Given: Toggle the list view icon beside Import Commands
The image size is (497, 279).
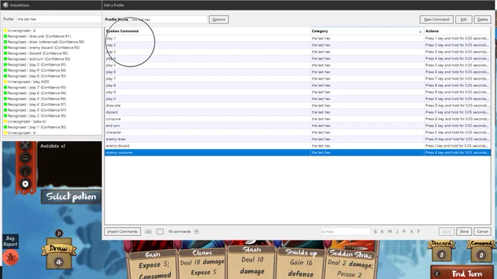Looking at the screenshot, I should (148, 232).
